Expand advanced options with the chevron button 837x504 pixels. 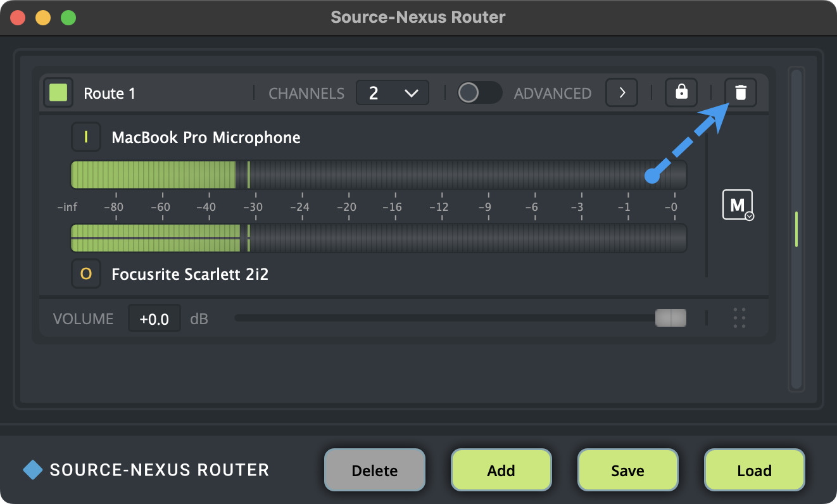pos(622,93)
